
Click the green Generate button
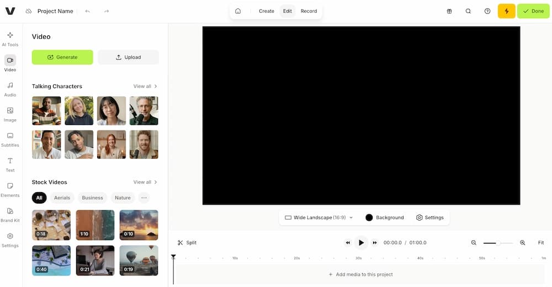click(62, 57)
